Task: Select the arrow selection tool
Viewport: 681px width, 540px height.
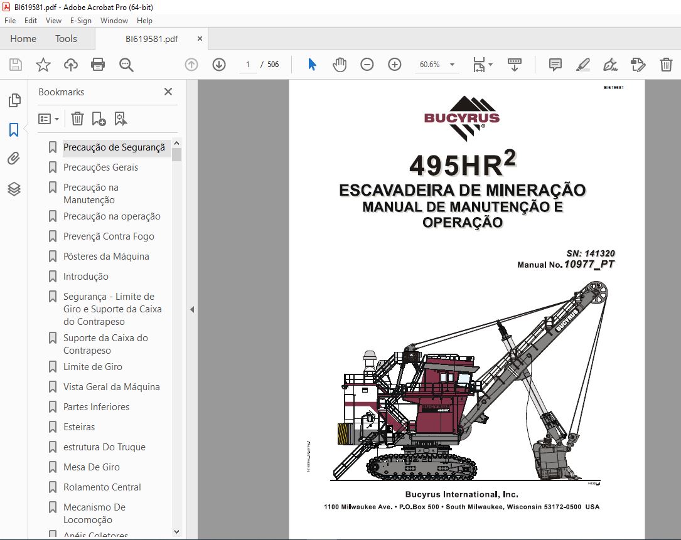Action: click(x=312, y=65)
